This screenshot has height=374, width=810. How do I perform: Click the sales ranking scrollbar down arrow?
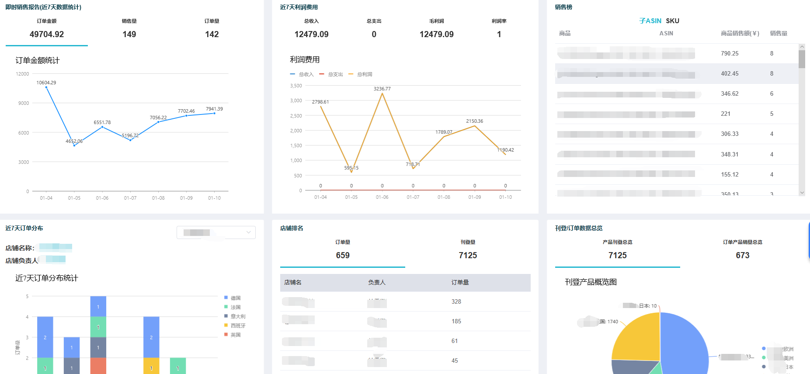tap(802, 193)
